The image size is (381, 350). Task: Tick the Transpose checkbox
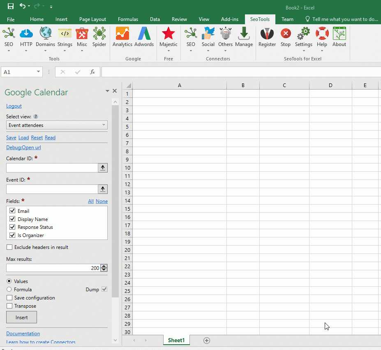pyautogui.click(x=9, y=306)
